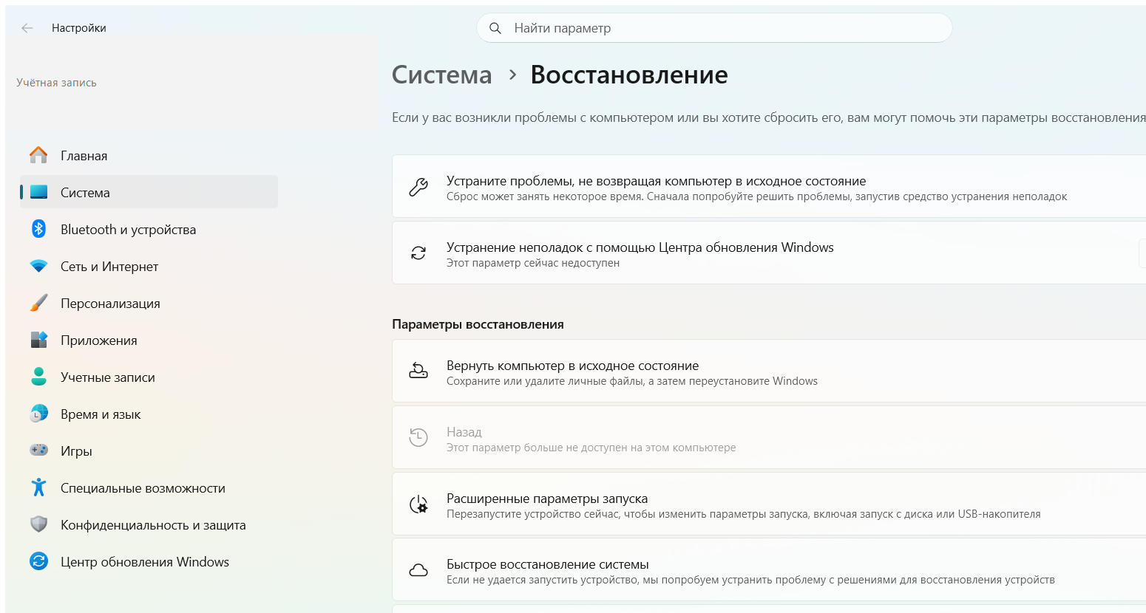Click the Система monitor icon
The image size is (1146, 613).
38,192
